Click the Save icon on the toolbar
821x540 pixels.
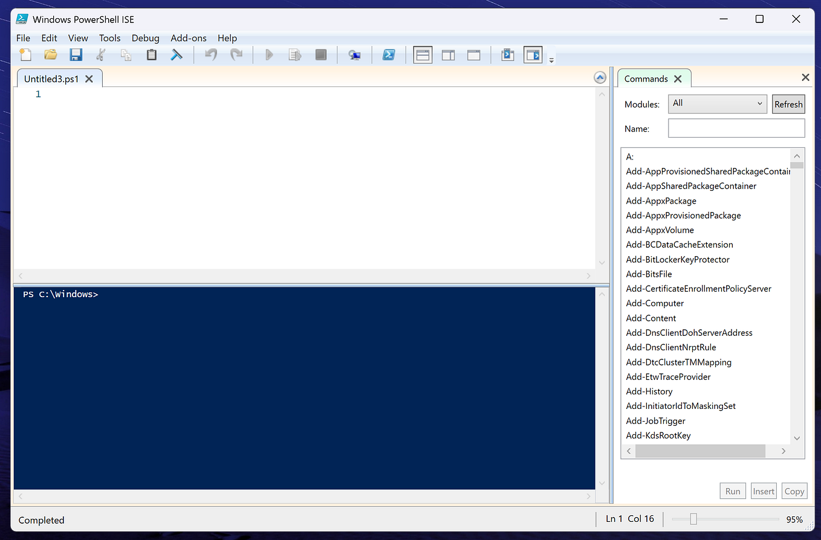pos(76,54)
